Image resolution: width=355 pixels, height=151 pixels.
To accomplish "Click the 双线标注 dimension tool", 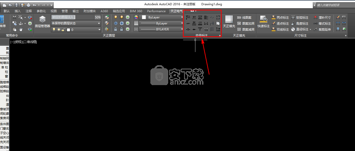I will (x=280, y=30).
